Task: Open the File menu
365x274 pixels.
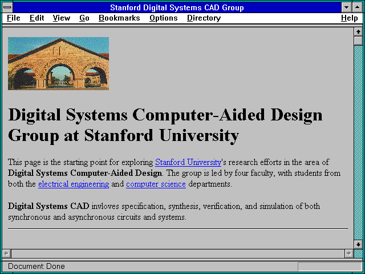Action: coord(14,18)
